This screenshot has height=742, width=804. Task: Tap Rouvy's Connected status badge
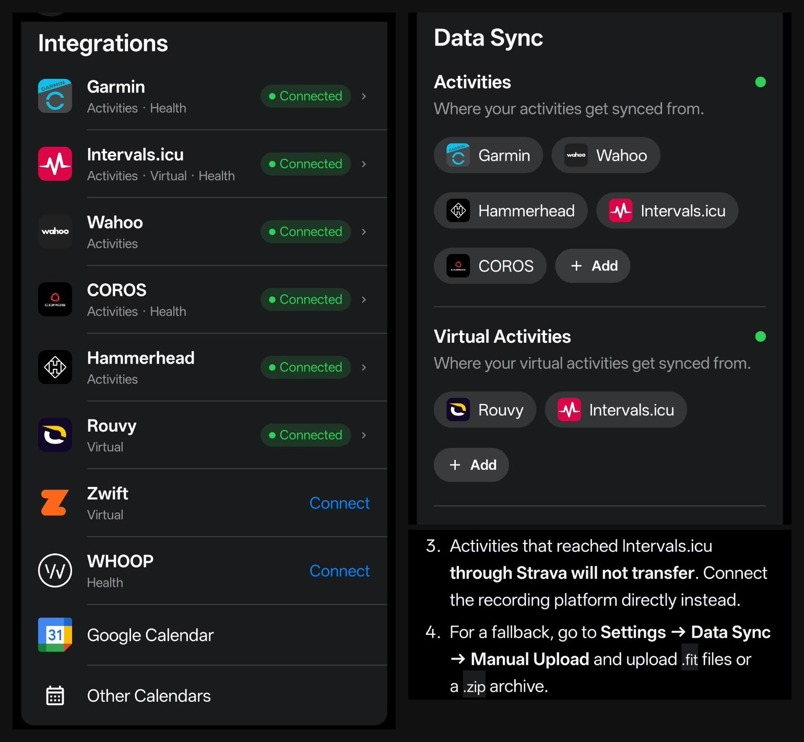305,435
